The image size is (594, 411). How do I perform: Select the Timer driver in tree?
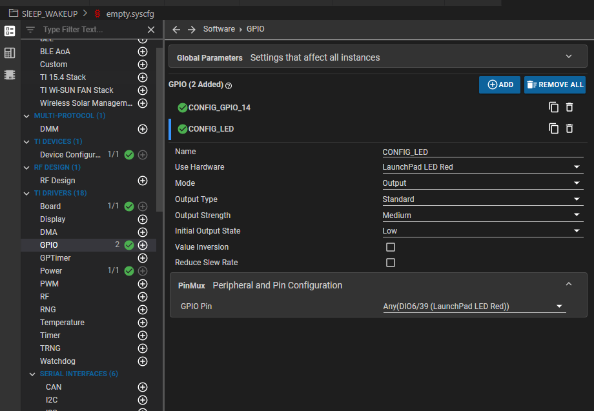pos(50,336)
